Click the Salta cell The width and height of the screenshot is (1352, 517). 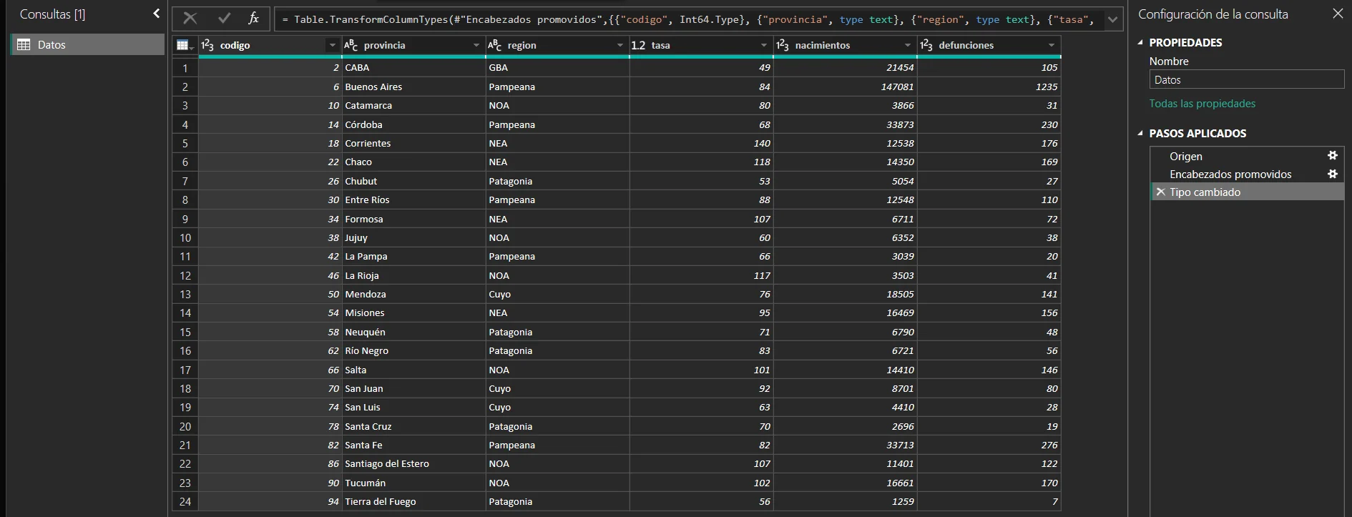tap(414, 370)
